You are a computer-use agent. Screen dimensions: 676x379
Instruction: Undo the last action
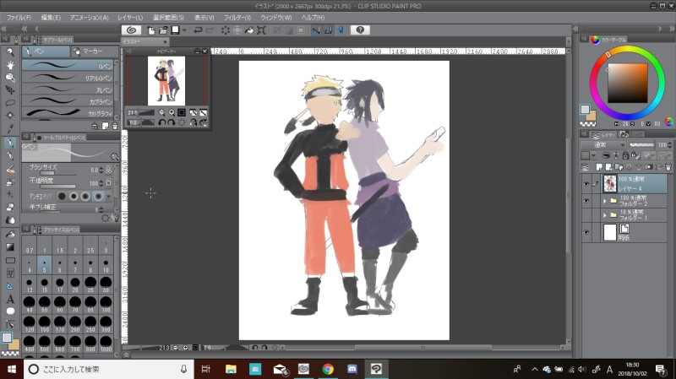click(x=198, y=30)
